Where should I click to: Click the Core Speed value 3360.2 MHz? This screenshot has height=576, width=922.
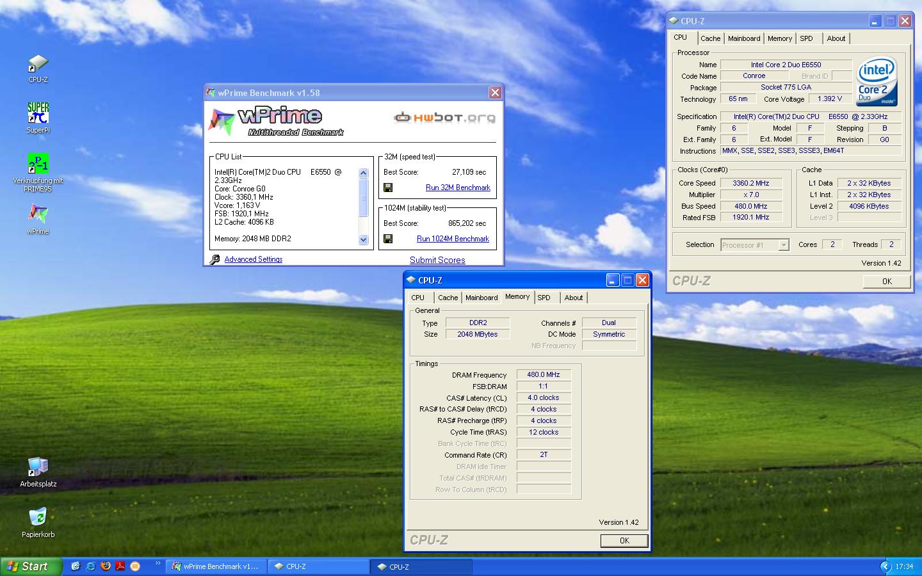[751, 183]
